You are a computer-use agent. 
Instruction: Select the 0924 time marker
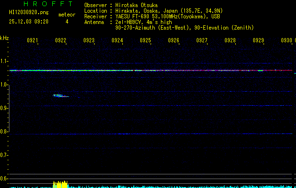(x=117, y=41)
